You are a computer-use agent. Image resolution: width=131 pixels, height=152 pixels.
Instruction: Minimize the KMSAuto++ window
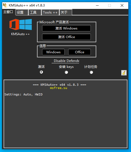pyautogui.click(x=97, y=5)
